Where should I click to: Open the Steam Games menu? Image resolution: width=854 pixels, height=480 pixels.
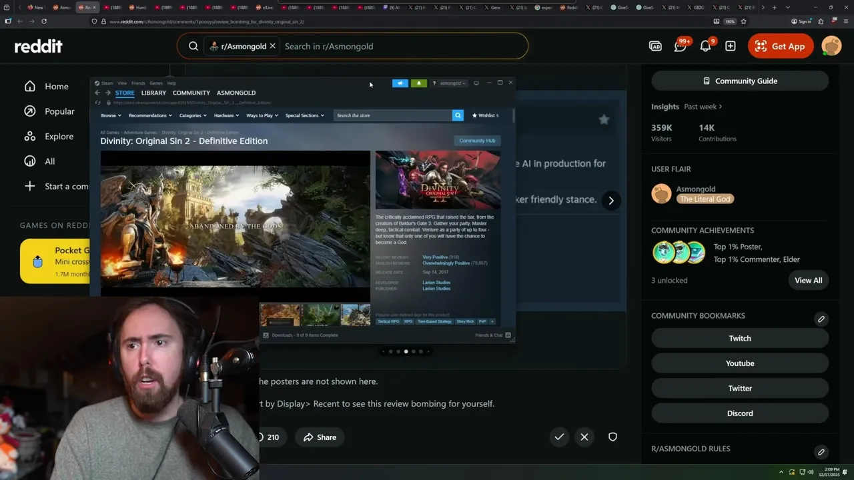[156, 83]
